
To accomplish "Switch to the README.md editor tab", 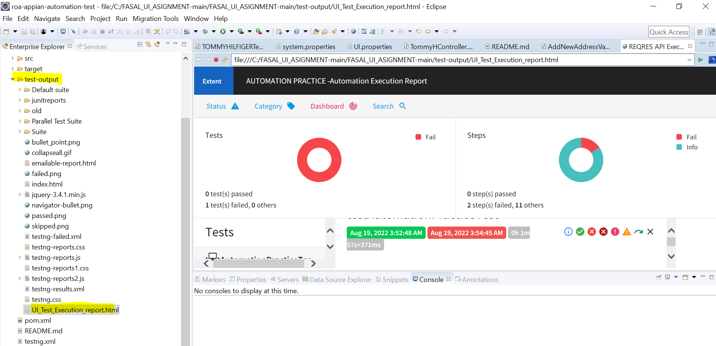I will [x=507, y=46].
